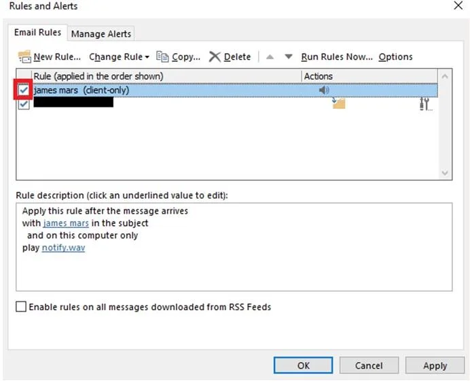Click the Apply button
The height and width of the screenshot is (383, 470).
[x=435, y=365]
